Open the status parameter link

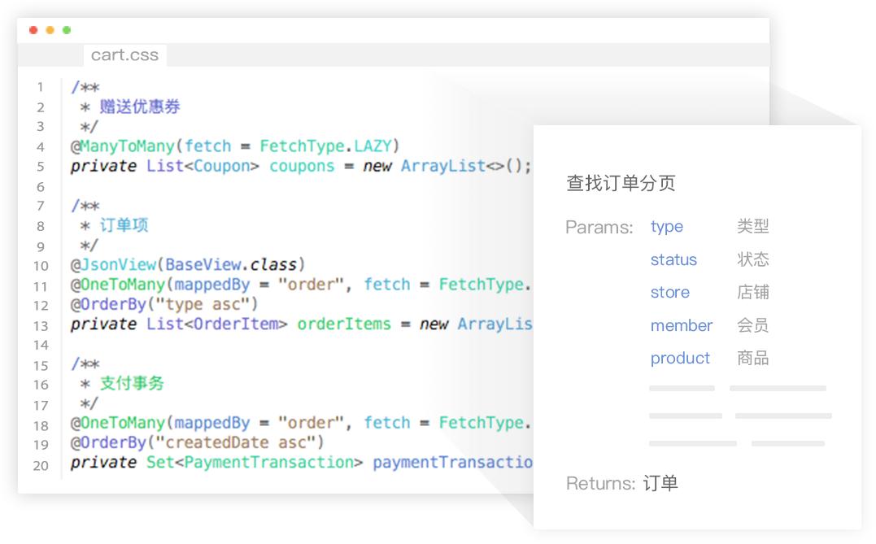tap(673, 259)
